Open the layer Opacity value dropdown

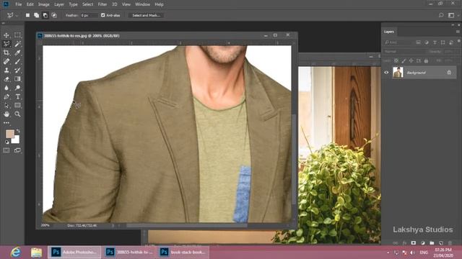coord(450,51)
